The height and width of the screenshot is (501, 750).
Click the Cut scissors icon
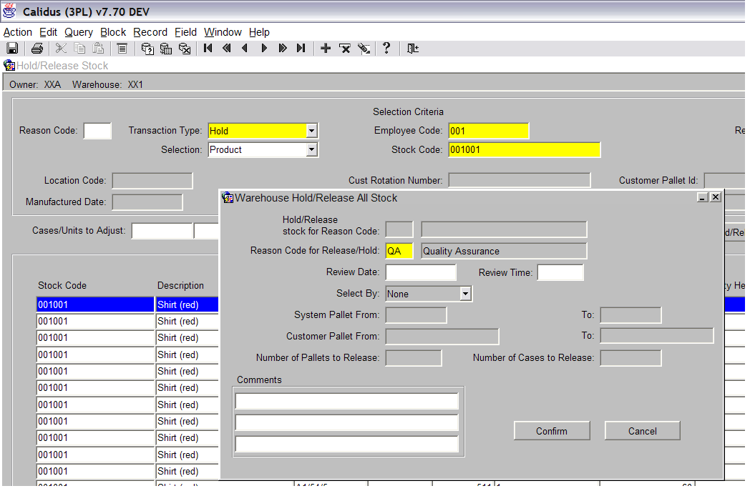(61, 48)
